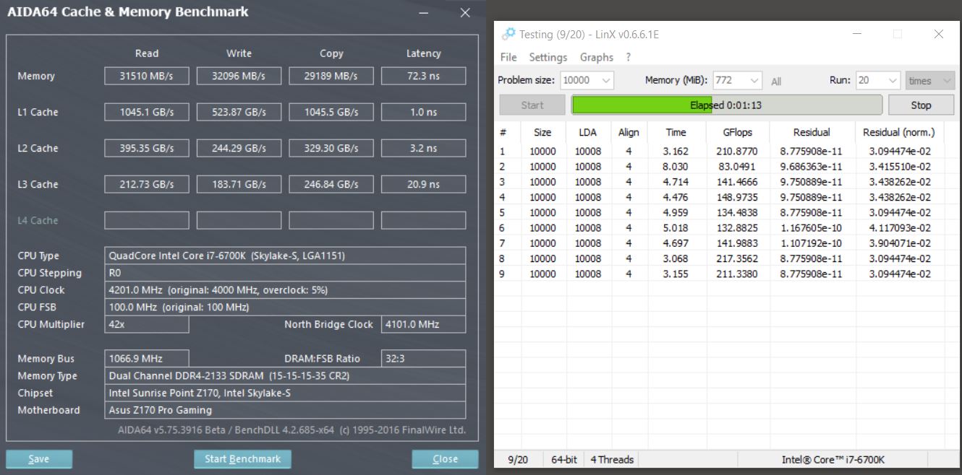Screen dimensions: 962x475
Task: Click the Time column header
Action: tap(676, 132)
